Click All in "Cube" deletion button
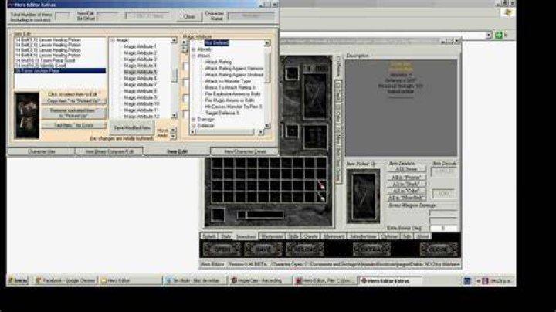Image resolution: width=556 pixels, height=312 pixels. pyautogui.click(x=406, y=191)
